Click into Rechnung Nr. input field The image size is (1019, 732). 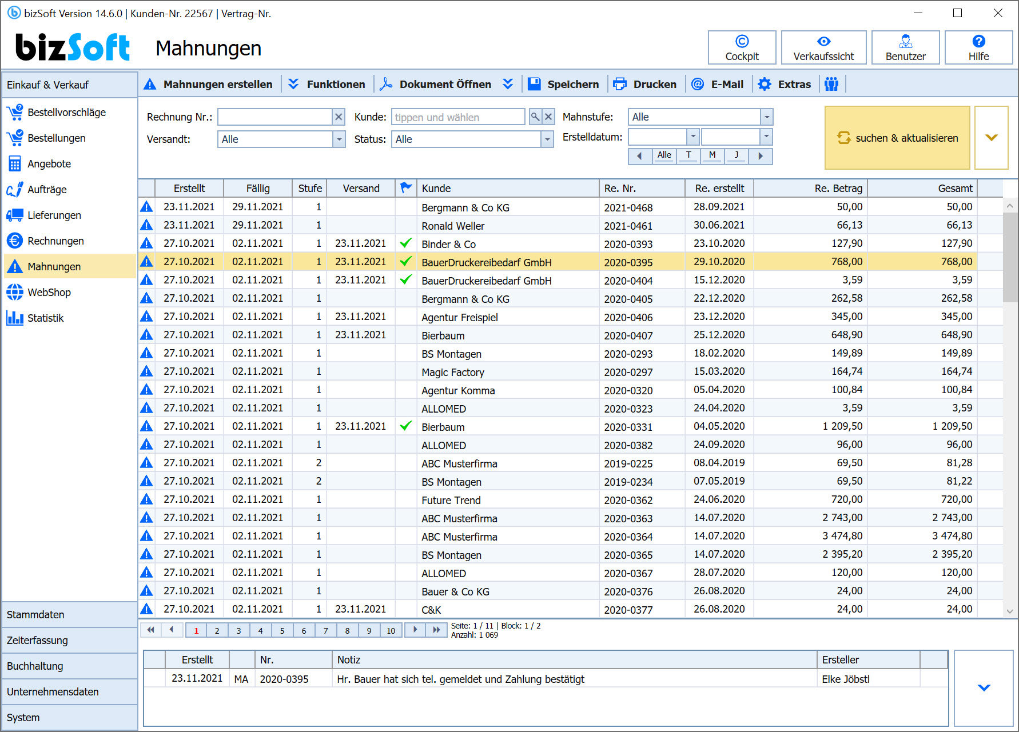[274, 117]
